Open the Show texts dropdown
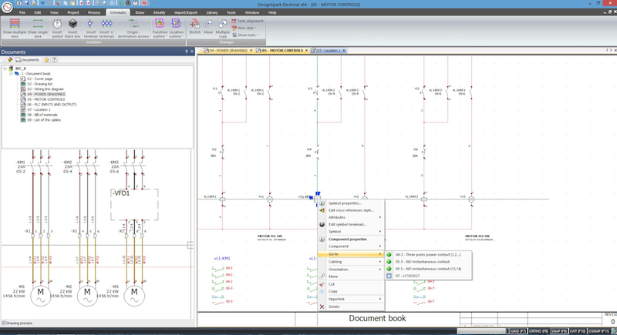 (x=244, y=35)
